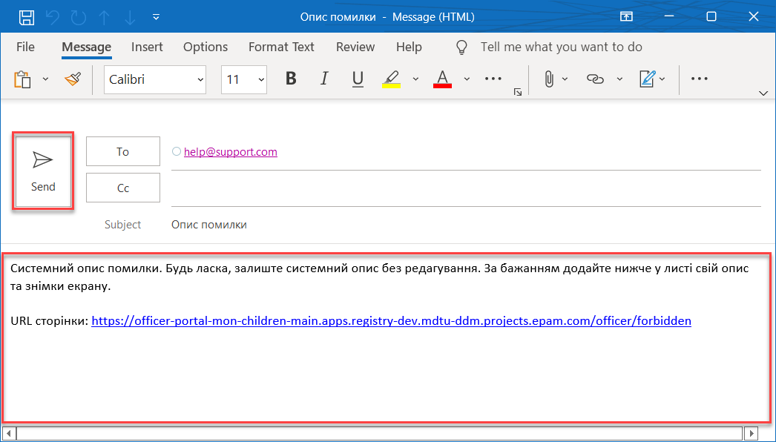Switch to the Review tab
Screen dimensions: 776x442
pyautogui.click(x=355, y=47)
